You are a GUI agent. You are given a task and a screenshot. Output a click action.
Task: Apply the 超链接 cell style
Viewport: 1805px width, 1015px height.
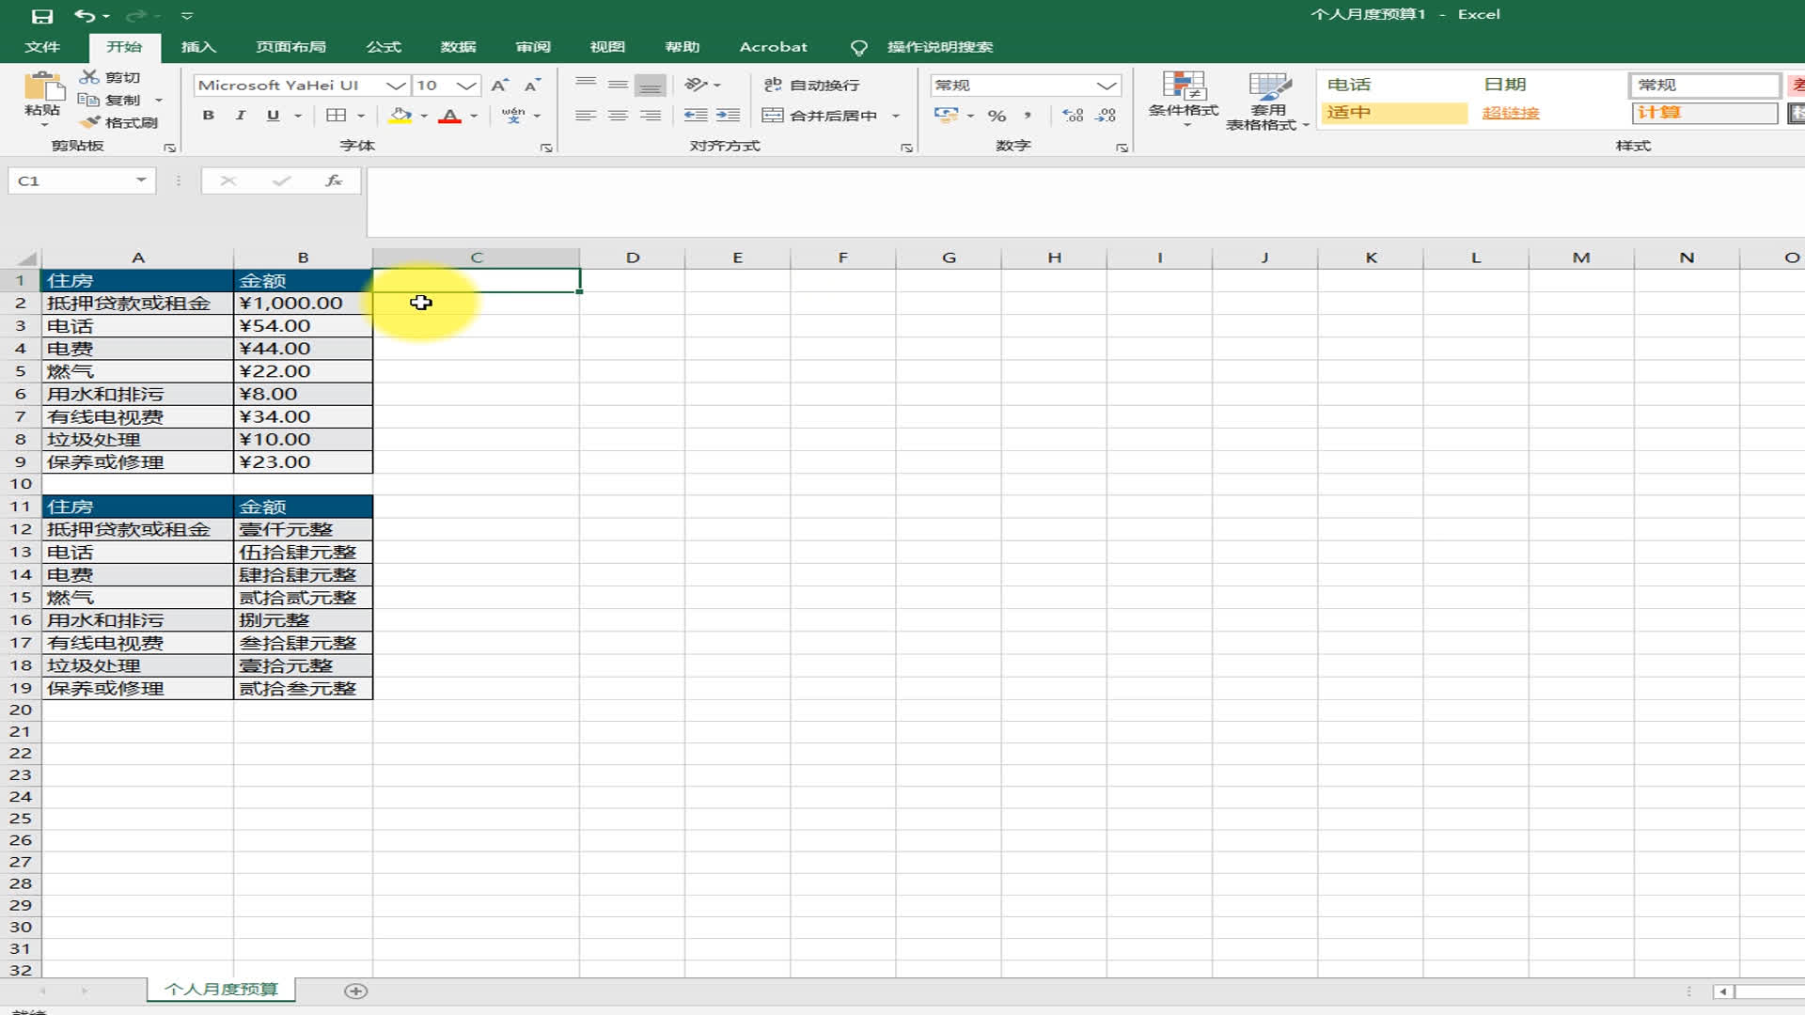1511,113
